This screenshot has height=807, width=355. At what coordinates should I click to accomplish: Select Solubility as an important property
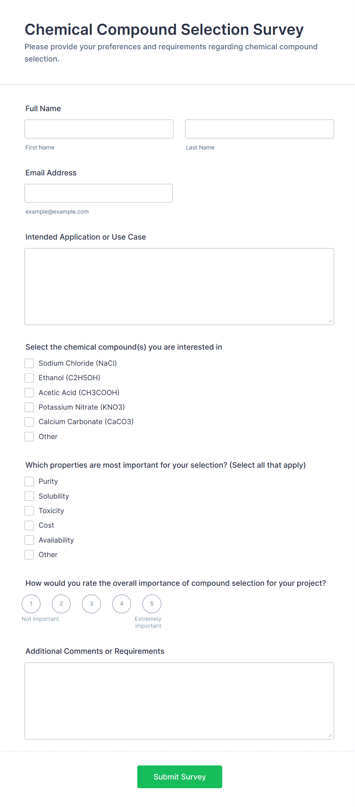click(29, 496)
